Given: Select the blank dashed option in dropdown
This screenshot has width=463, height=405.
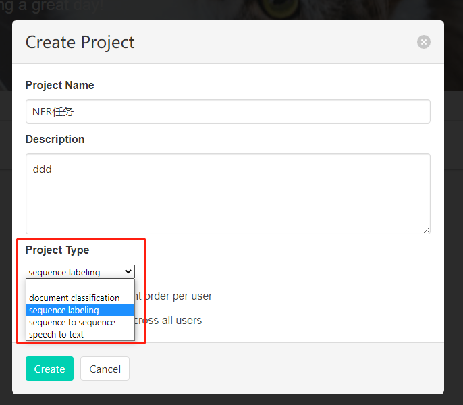Looking at the screenshot, I should point(45,286).
